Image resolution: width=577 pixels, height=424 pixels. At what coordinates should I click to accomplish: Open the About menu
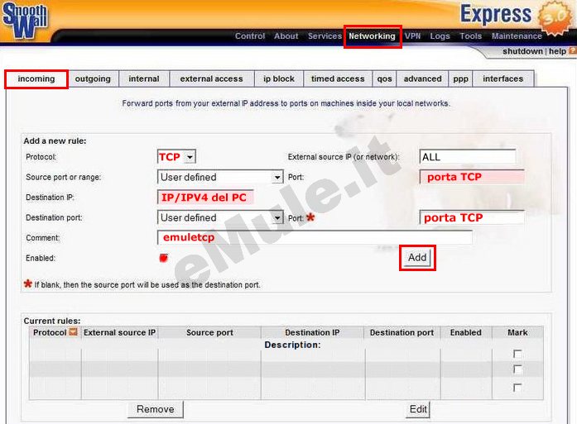(x=286, y=36)
